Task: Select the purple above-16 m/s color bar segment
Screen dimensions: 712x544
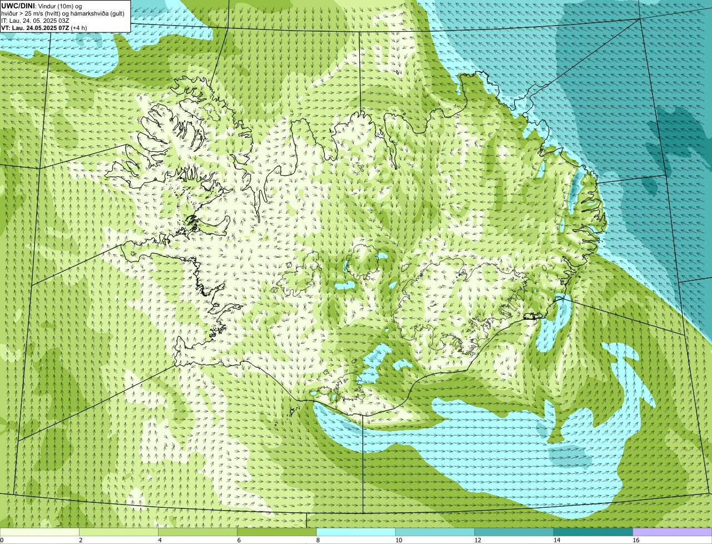Action: tap(673, 532)
